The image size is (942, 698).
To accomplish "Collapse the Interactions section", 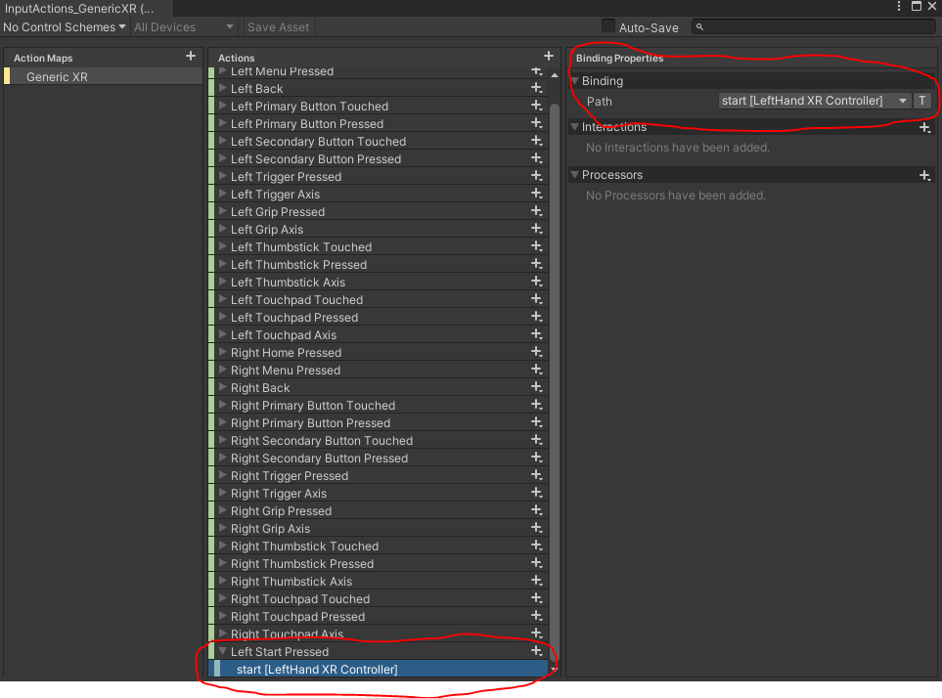I will (x=573, y=127).
